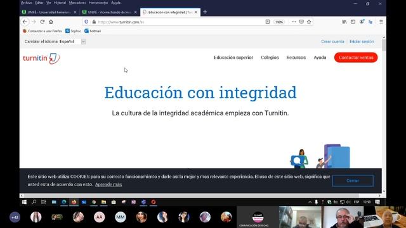Open Task View on the taskbar
This screenshot has width=406, height=228.
click(44, 202)
